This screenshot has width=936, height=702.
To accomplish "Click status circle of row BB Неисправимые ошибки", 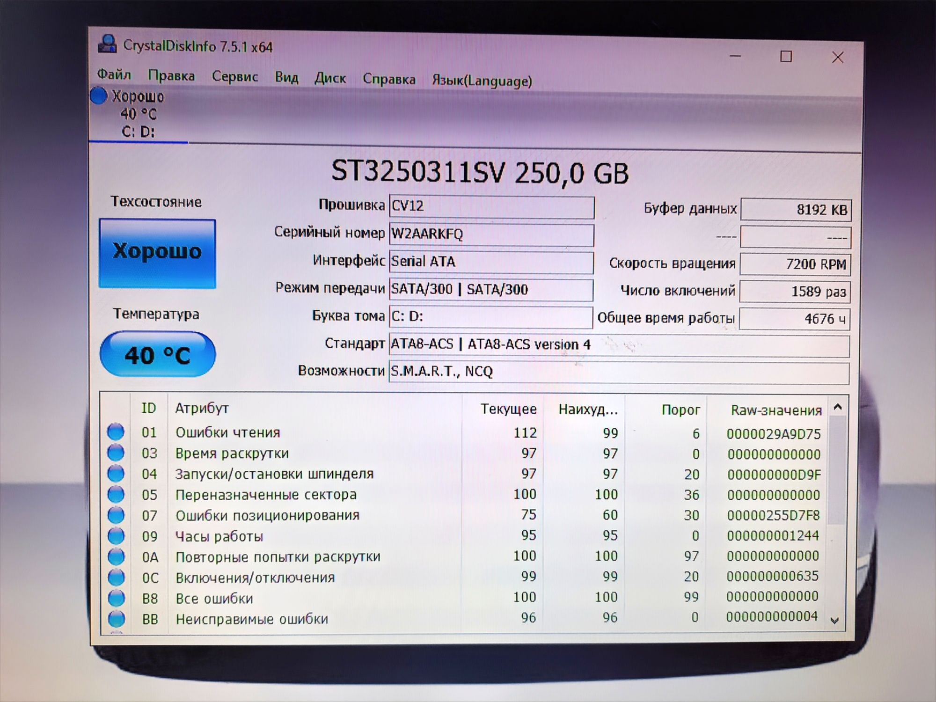I will pos(116,619).
